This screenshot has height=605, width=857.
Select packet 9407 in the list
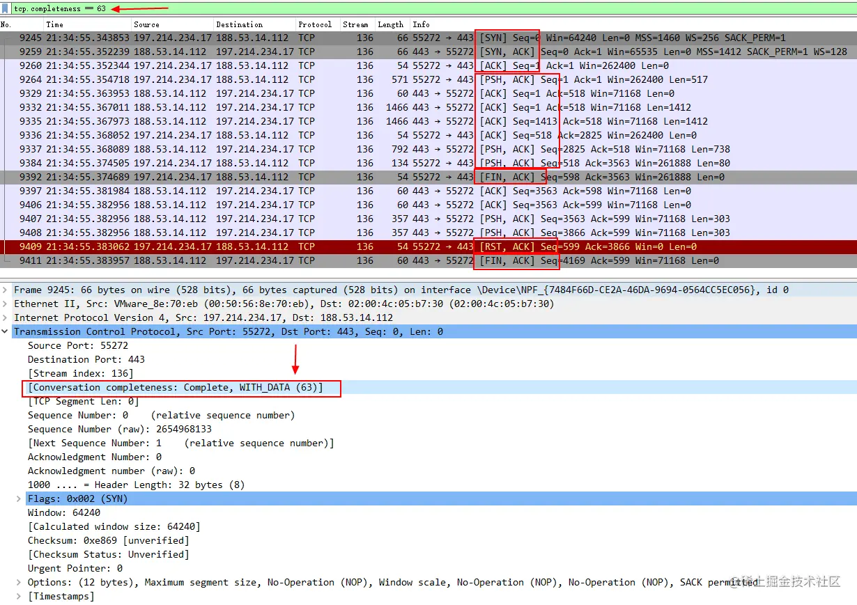click(428, 219)
